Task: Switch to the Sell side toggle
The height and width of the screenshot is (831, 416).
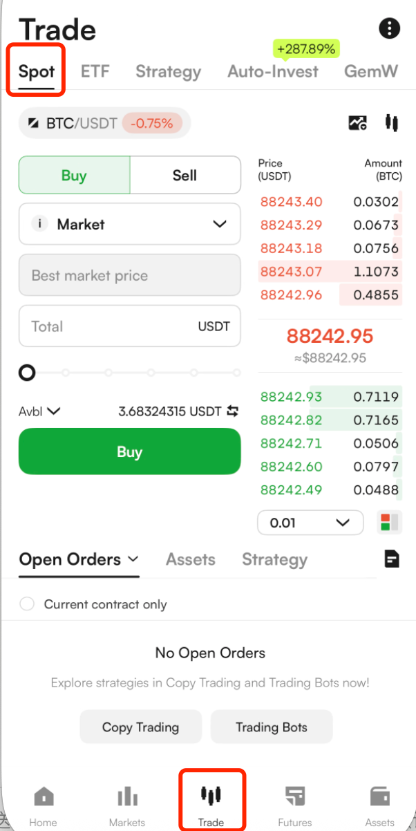Action: click(185, 176)
